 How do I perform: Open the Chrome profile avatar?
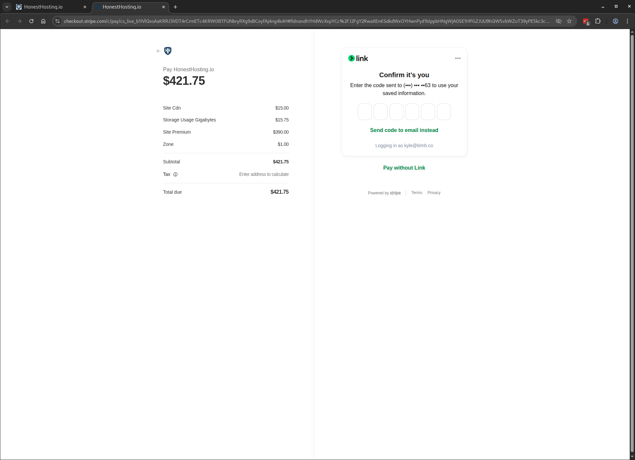pos(615,21)
